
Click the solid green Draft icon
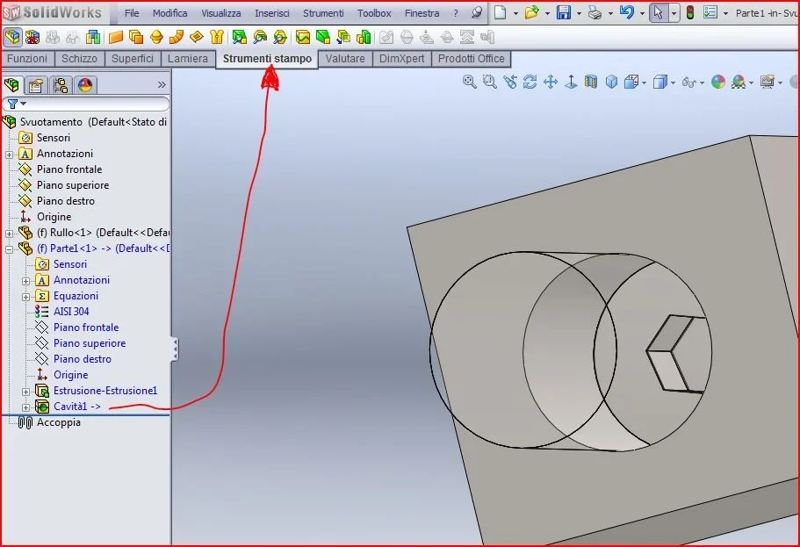tap(323, 37)
